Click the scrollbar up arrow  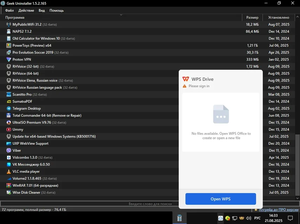pyautogui.click(x=297, y=17)
